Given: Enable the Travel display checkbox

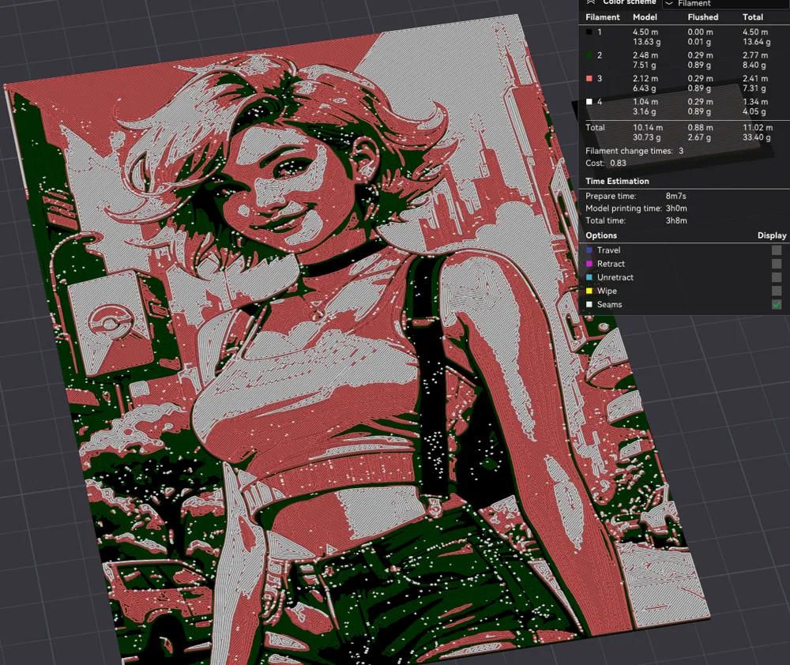Looking at the screenshot, I should pyautogui.click(x=777, y=250).
